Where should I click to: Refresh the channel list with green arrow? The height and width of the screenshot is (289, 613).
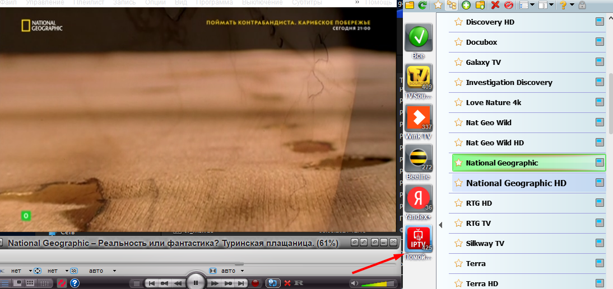pyautogui.click(x=422, y=5)
